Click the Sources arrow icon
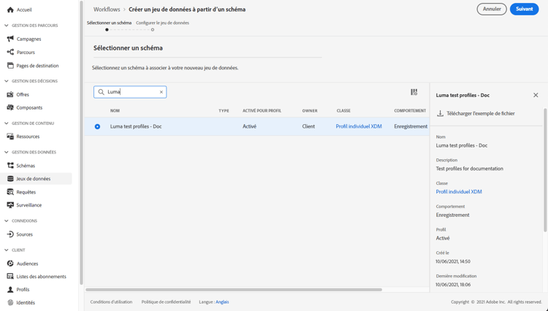This screenshot has width=548, height=311. [x=10, y=234]
